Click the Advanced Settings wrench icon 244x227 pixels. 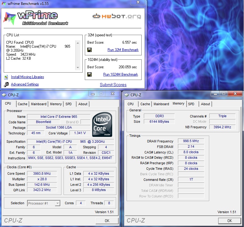click(x=6, y=85)
